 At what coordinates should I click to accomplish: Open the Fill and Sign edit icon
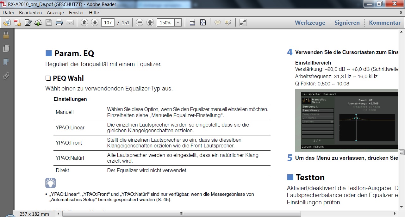[28, 22]
